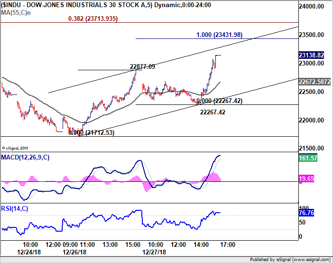This screenshot has width=333, height=263.
Task: Click the current price tag 23138.82
Action: tap(311, 55)
